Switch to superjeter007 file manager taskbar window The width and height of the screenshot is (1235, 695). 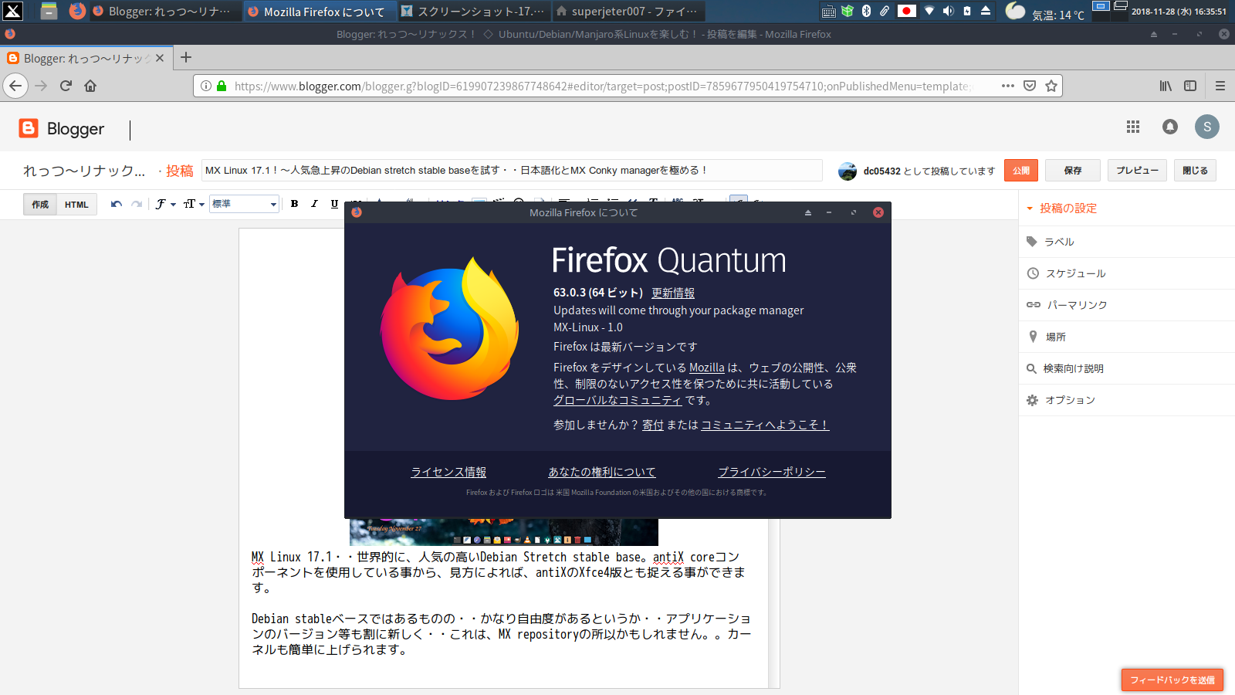pyautogui.click(x=628, y=11)
